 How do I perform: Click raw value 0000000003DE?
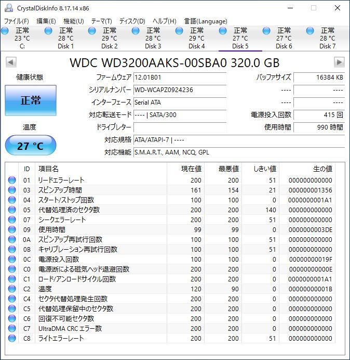(x=311, y=229)
